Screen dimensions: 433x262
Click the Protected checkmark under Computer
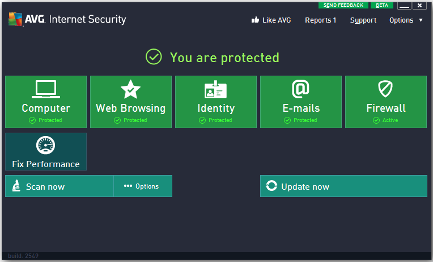pyautogui.click(x=32, y=120)
